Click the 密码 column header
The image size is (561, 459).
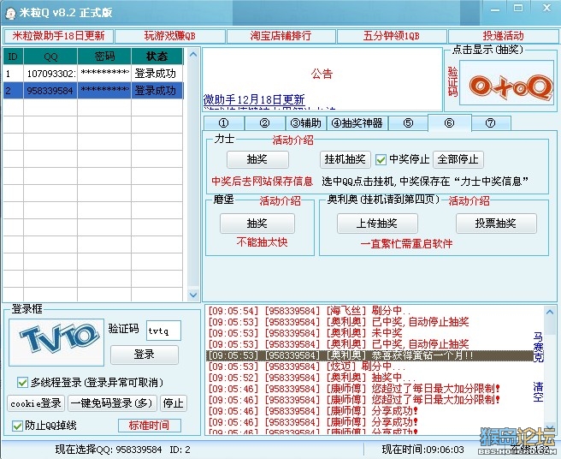[x=104, y=57]
